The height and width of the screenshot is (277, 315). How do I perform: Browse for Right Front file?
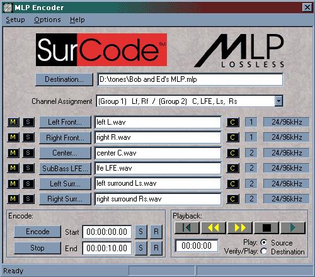65,138
